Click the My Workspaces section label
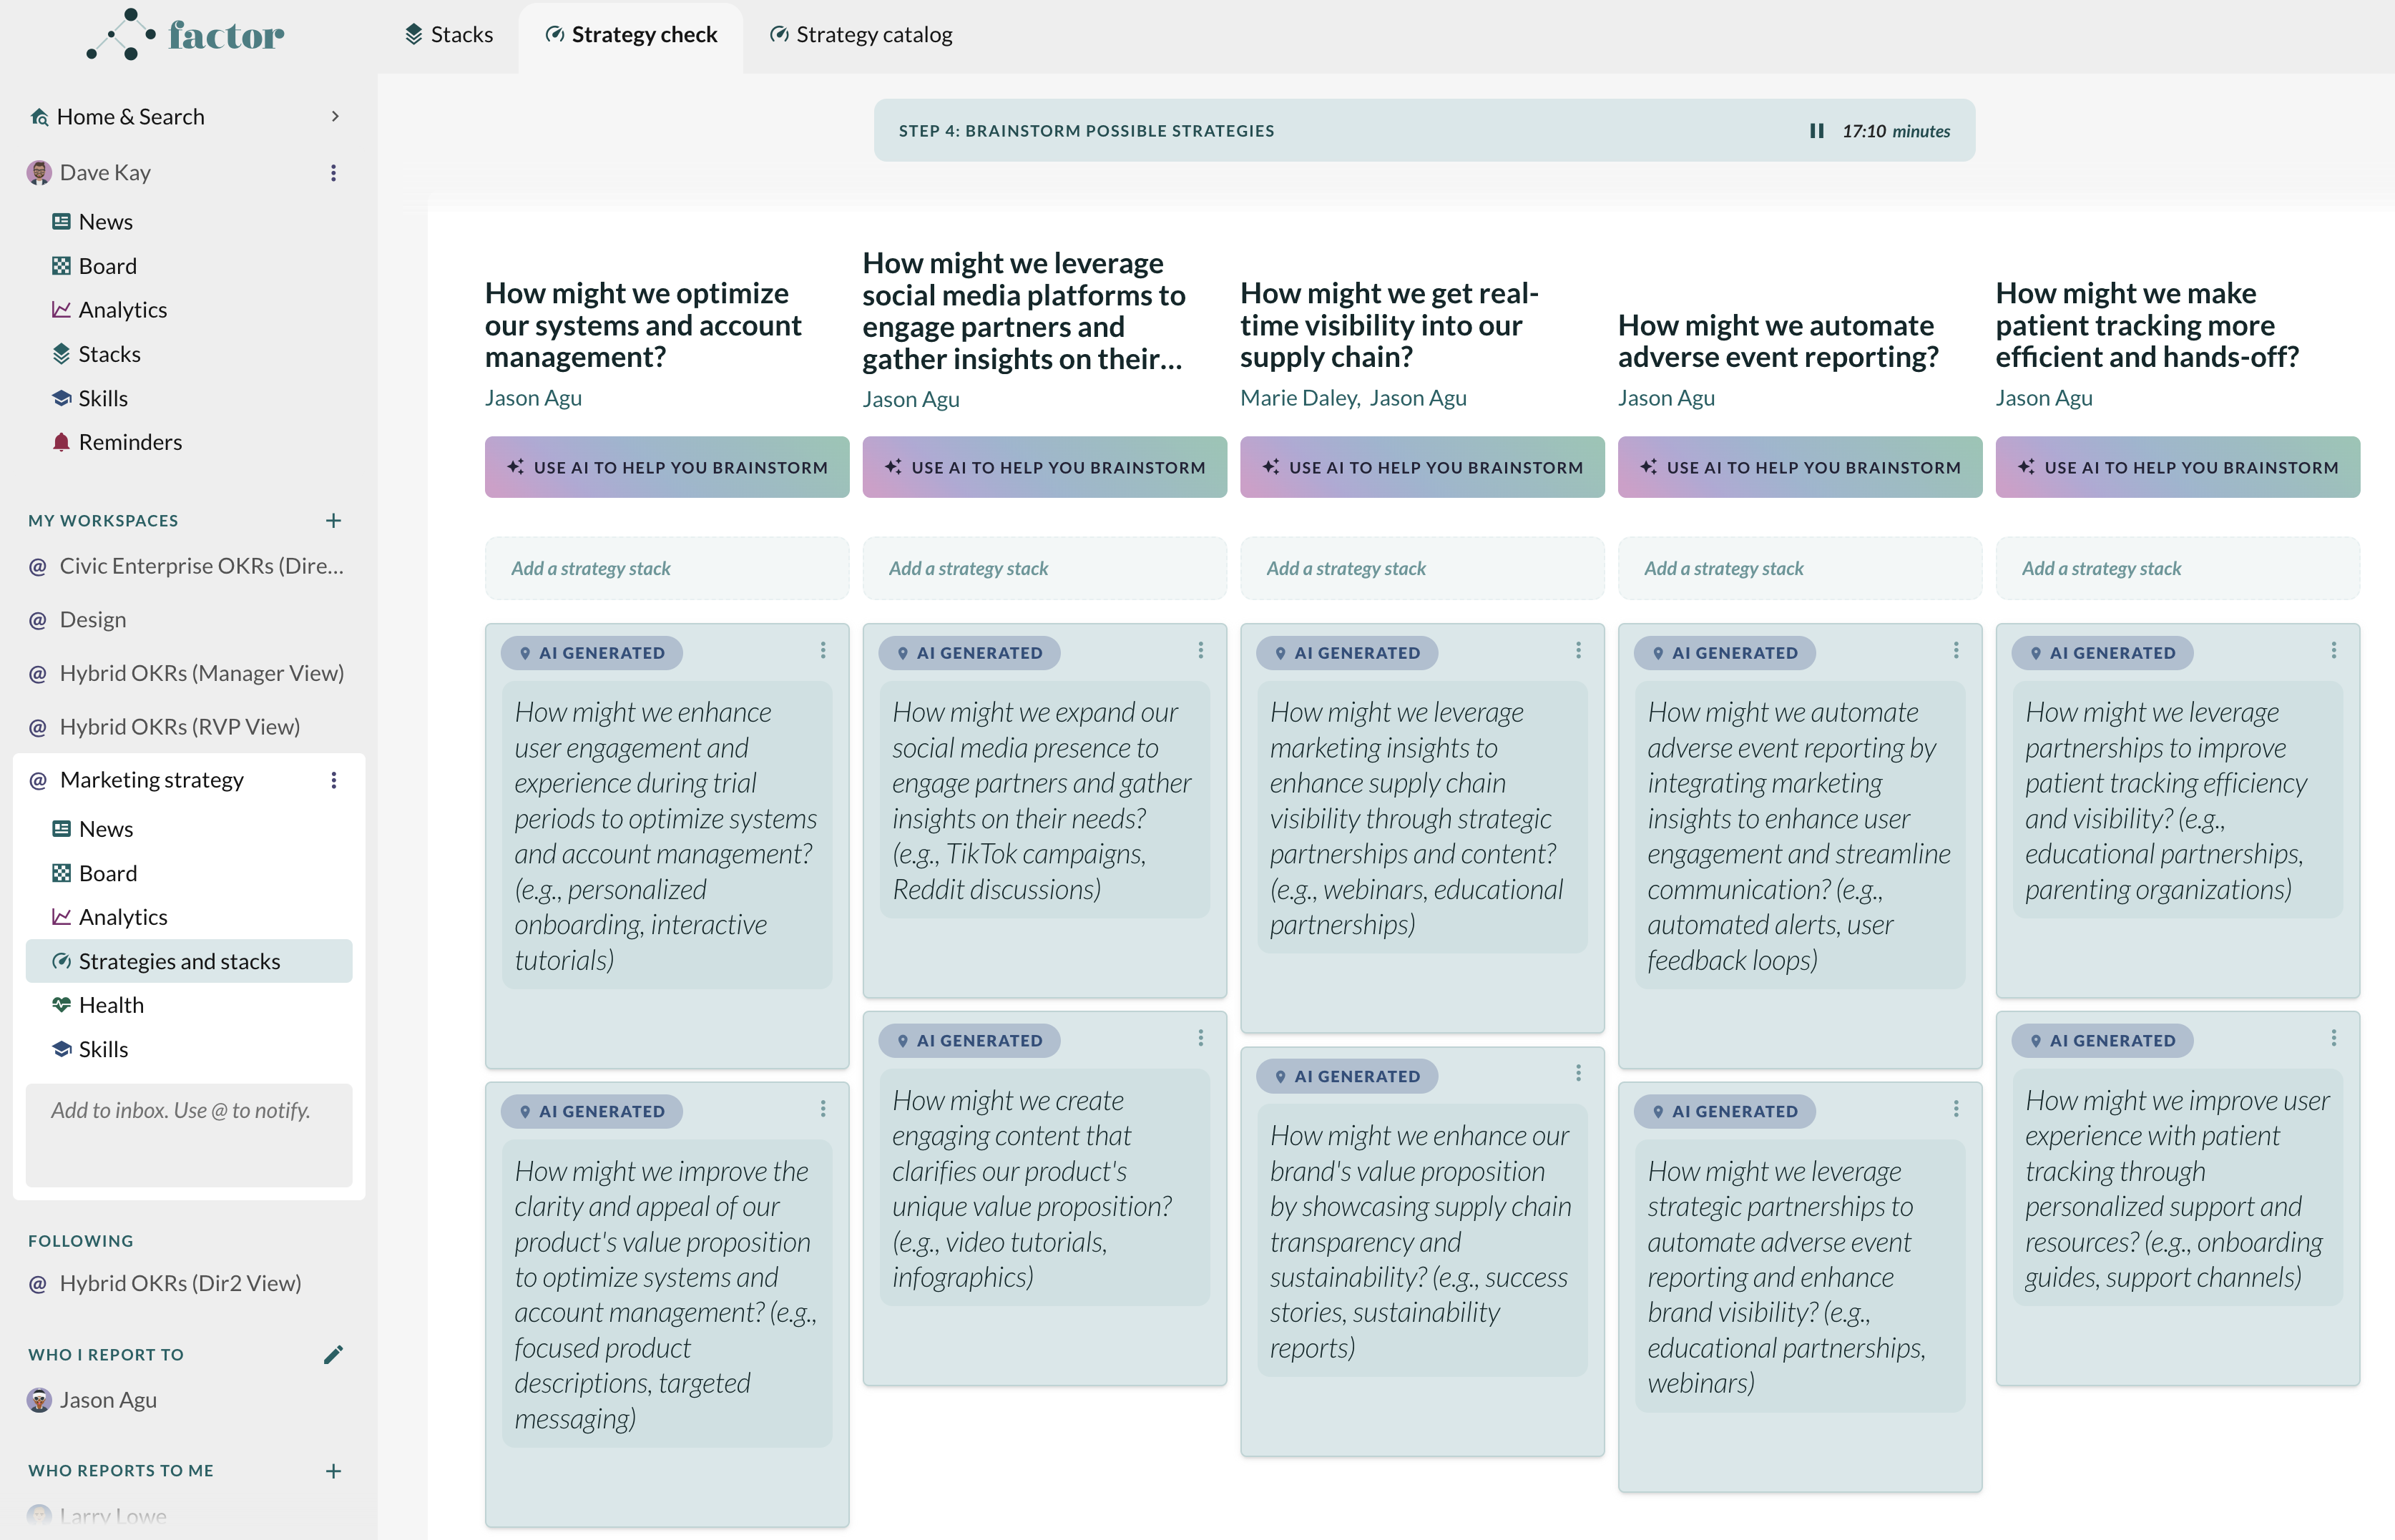Image resolution: width=2395 pixels, height=1540 pixels. coord(103,521)
